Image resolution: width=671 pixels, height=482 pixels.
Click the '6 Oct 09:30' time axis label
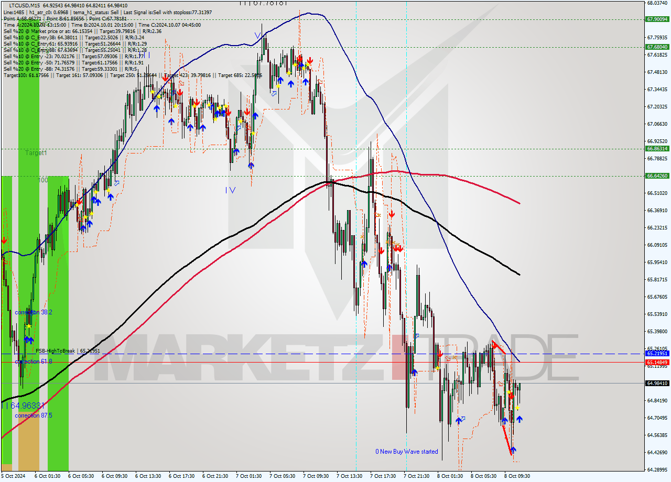116,476
